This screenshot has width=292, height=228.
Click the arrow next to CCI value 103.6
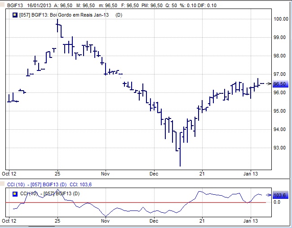[269, 195]
